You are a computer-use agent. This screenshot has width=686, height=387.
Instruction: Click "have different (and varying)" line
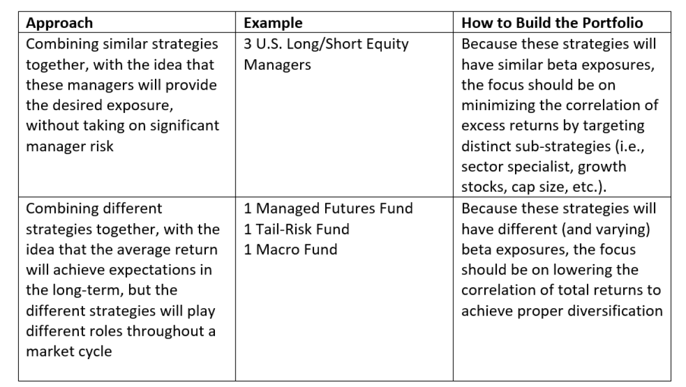coord(555,229)
